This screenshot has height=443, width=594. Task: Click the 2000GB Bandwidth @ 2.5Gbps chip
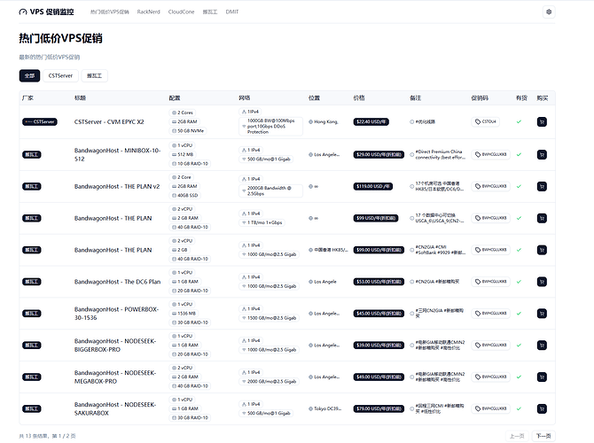271,190
